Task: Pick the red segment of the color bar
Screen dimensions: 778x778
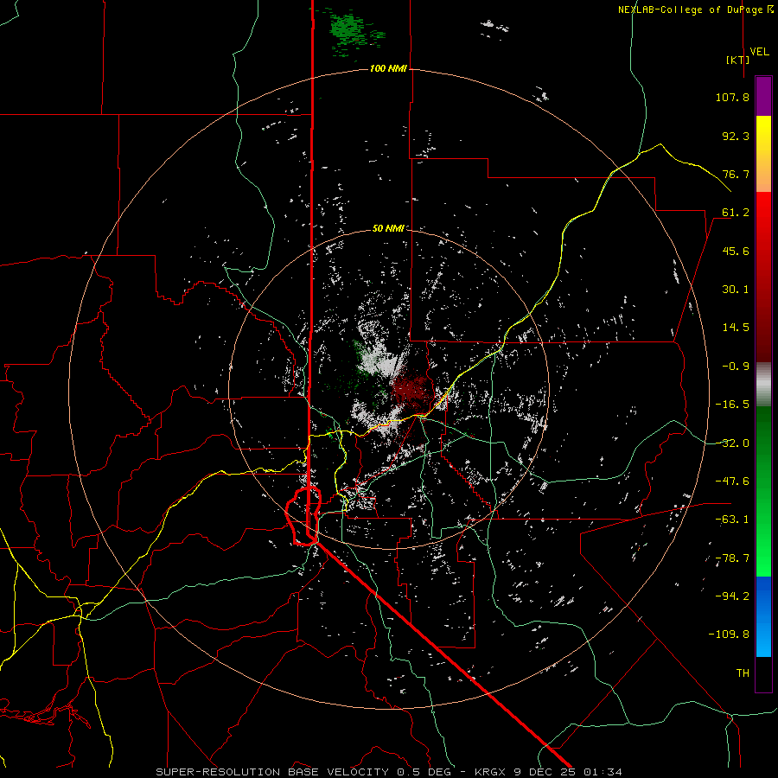Action: click(x=763, y=277)
